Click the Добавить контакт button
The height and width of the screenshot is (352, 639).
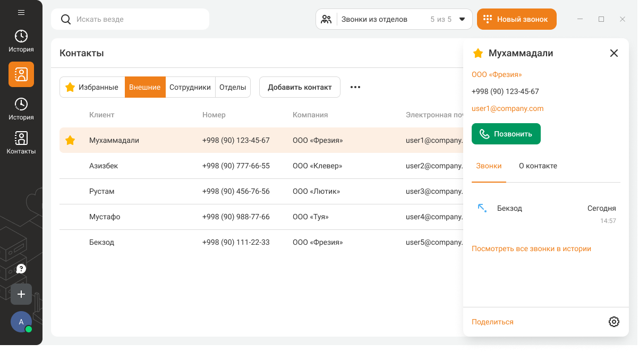[x=300, y=87]
